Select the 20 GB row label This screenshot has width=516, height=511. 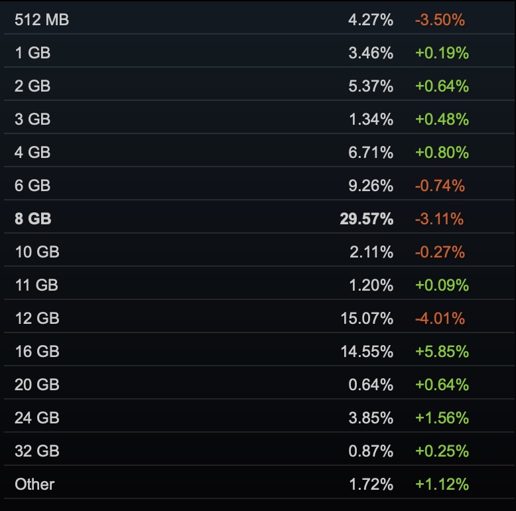(x=36, y=385)
